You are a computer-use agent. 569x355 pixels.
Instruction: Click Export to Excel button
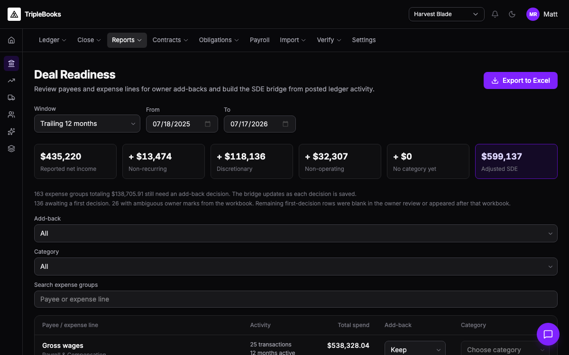(521, 80)
